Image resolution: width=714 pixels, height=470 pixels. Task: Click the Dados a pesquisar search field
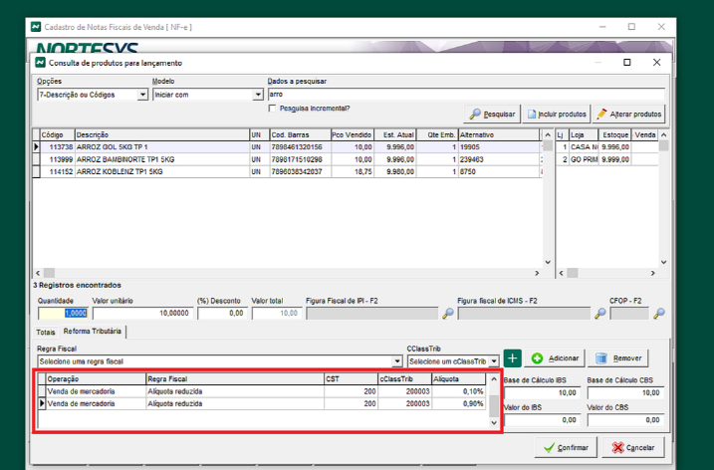pyautogui.click(x=463, y=94)
